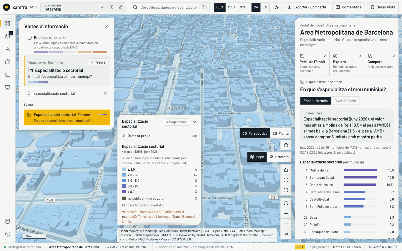Open the help question-bubble icon in sidebar

8,62
